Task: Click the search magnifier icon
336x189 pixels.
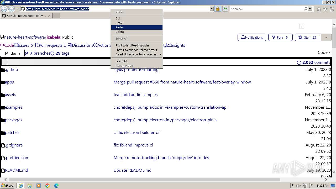Action: click(x=306, y=9)
